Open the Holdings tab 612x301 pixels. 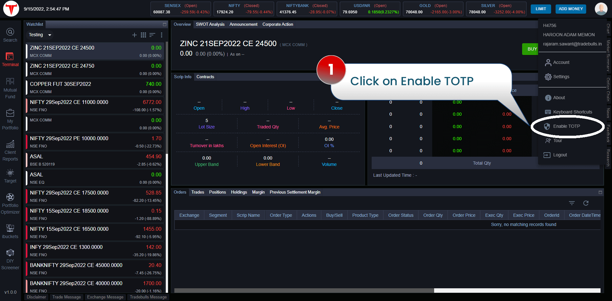point(239,192)
